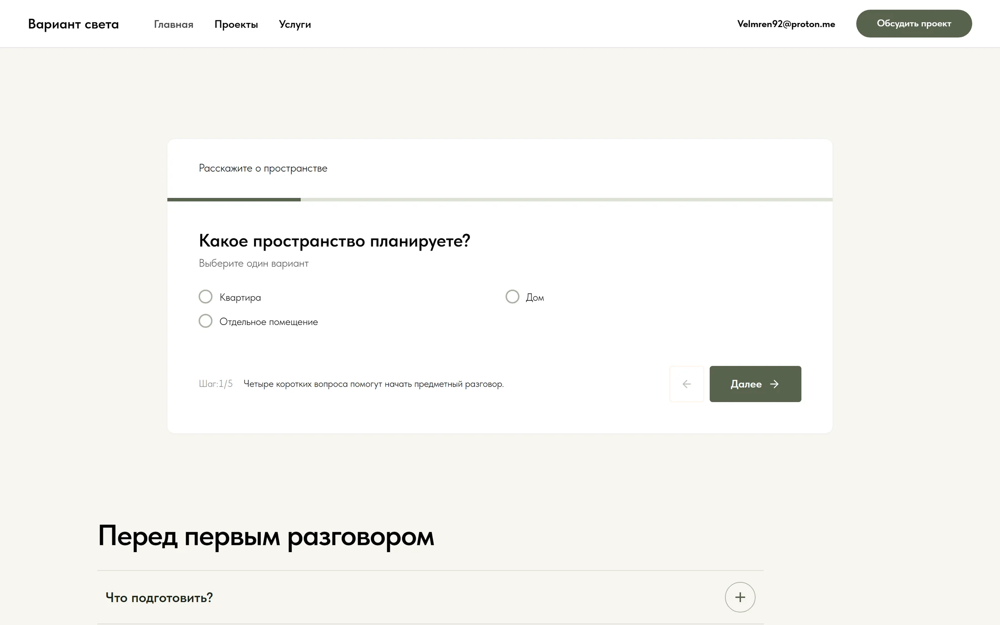1000x625 pixels.
Task: Open the Услуги menu item
Action: (295, 24)
